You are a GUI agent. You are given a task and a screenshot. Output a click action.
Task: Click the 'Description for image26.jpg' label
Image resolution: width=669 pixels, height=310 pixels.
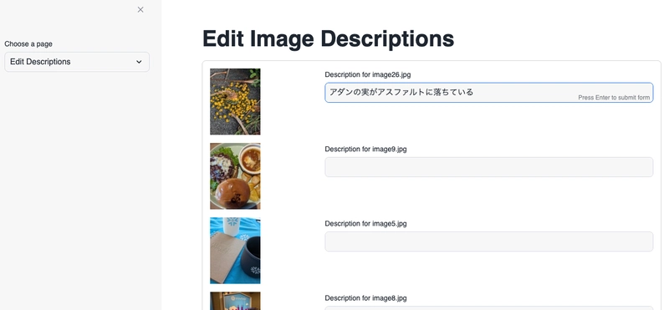coord(368,74)
